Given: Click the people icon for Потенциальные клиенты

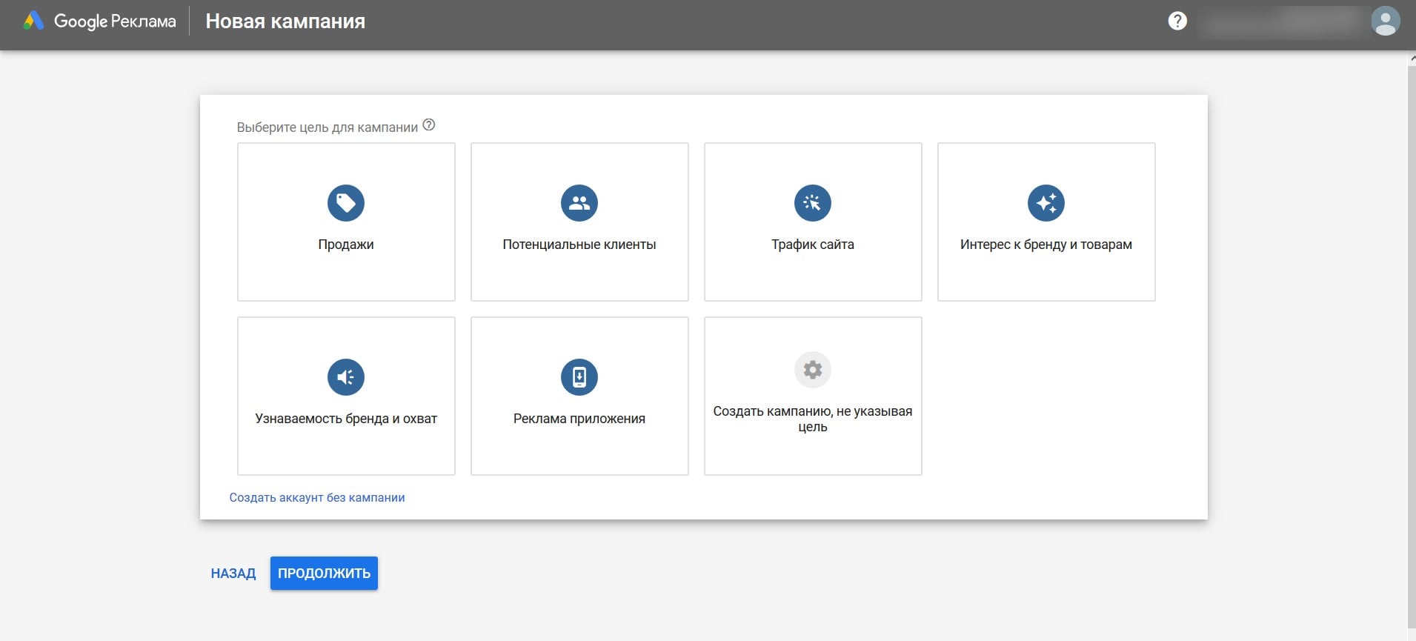Looking at the screenshot, I should (579, 203).
